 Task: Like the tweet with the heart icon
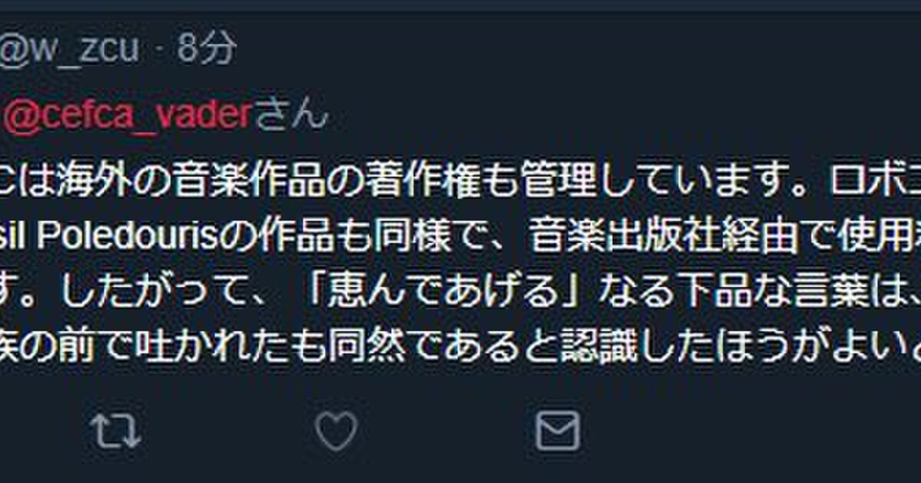tap(336, 430)
